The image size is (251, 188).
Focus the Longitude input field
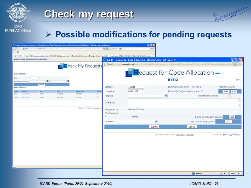click(x=136, y=91)
